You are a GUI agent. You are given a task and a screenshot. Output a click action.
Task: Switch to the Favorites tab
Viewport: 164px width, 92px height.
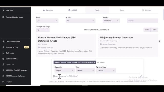coord(48,10)
